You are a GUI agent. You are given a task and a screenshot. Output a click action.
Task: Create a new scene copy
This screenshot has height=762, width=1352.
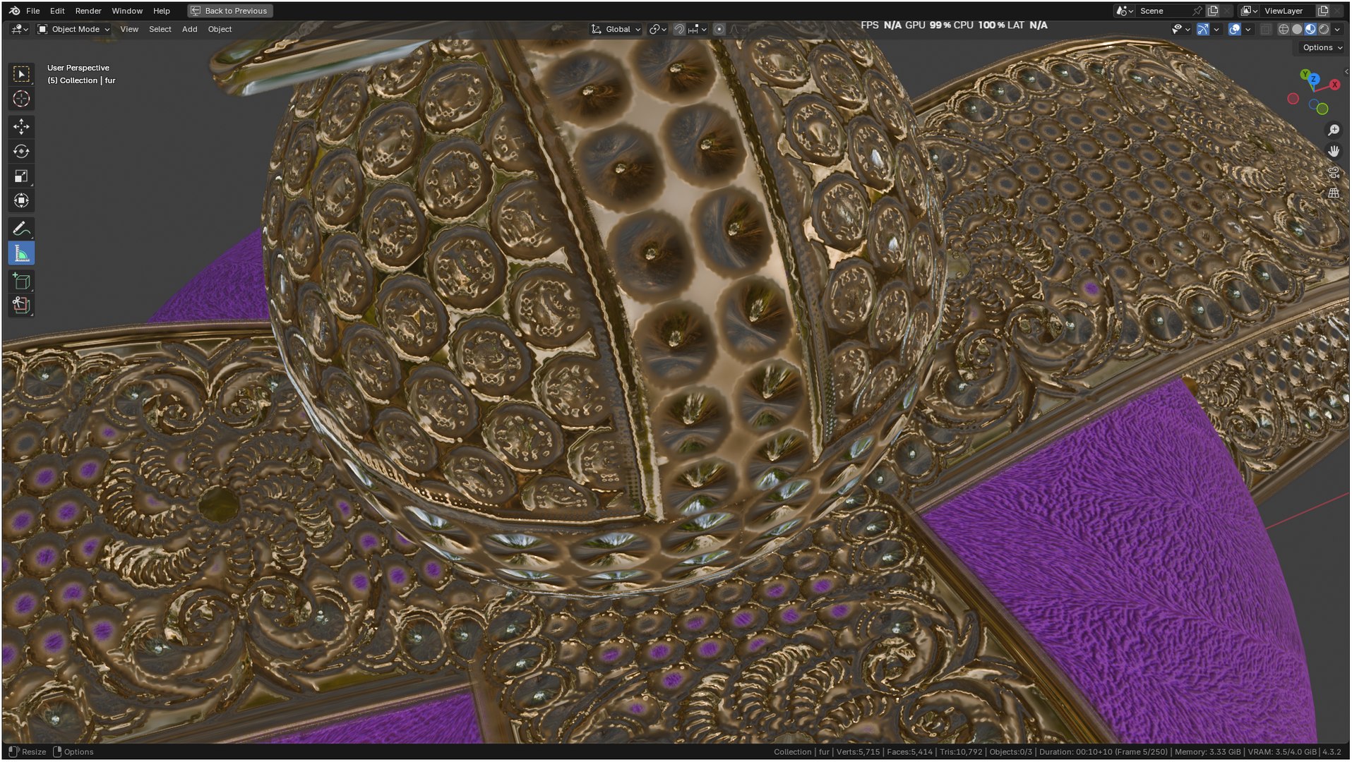(1213, 11)
